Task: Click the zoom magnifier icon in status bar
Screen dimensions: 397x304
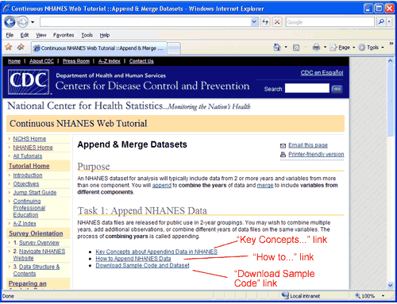Action: tap(357, 296)
